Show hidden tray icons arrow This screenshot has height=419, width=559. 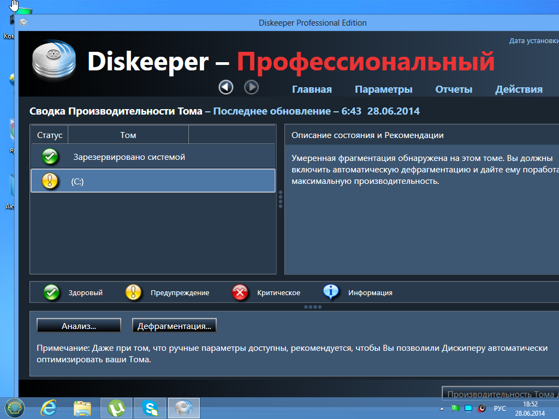(442, 409)
